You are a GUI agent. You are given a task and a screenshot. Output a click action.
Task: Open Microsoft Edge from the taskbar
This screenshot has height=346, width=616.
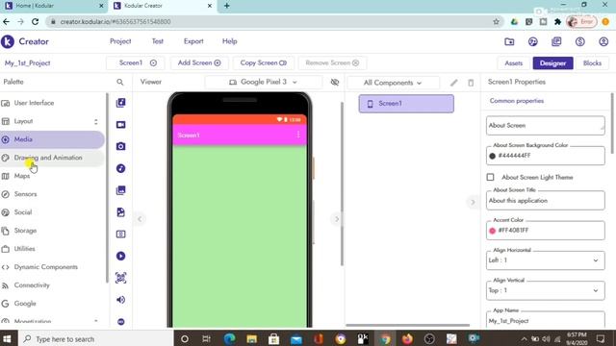(x=230, y=338)
